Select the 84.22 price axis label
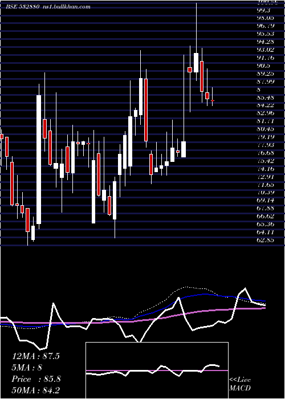 266,105
